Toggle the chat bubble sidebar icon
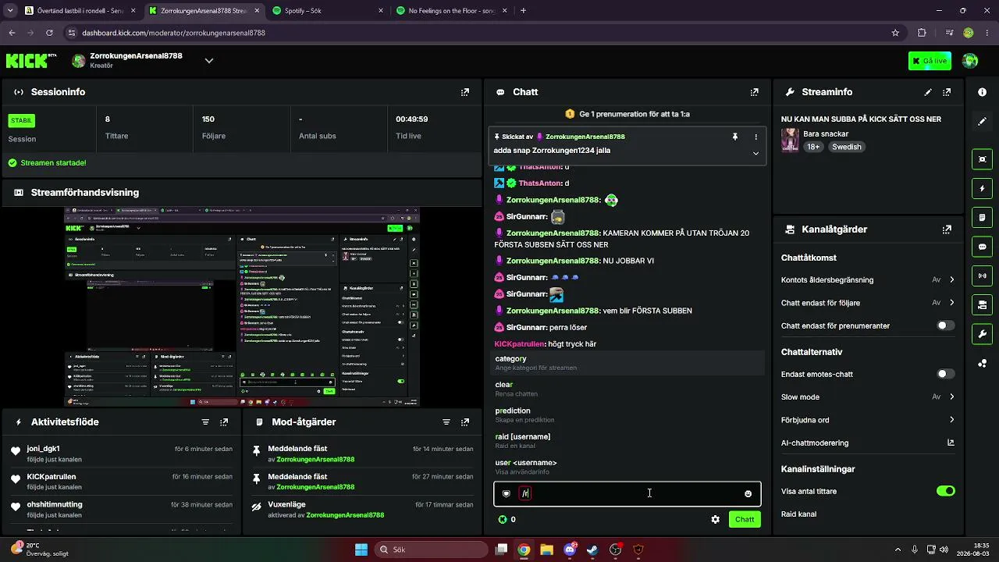 pyautogui.click(x=982, y=247)
